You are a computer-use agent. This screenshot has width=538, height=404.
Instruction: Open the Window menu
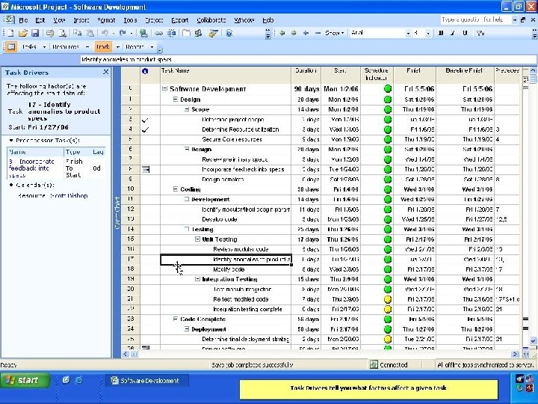(244, 20)
